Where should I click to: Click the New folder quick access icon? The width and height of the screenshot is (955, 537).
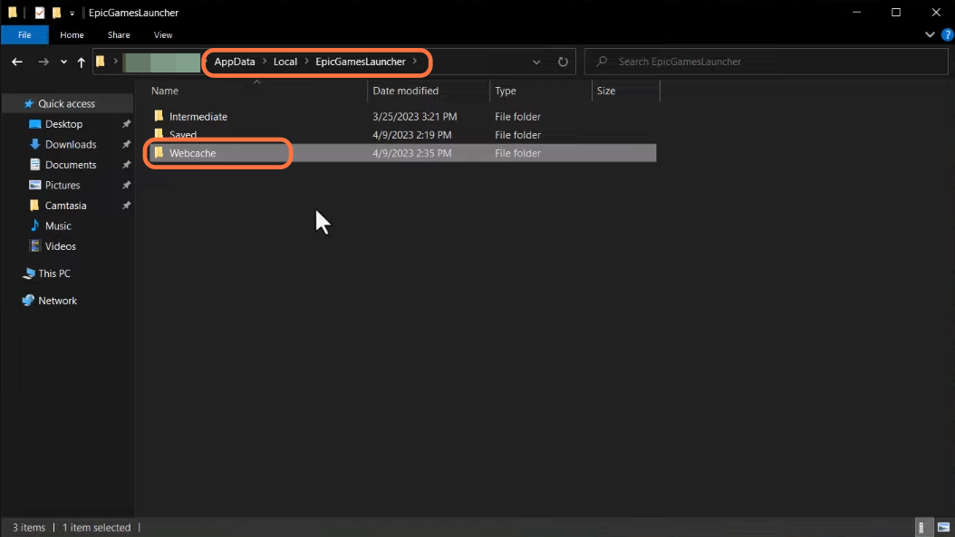[x=56, y=12]
